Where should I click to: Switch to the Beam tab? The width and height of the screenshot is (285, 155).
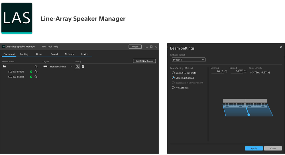click(39, 54)
